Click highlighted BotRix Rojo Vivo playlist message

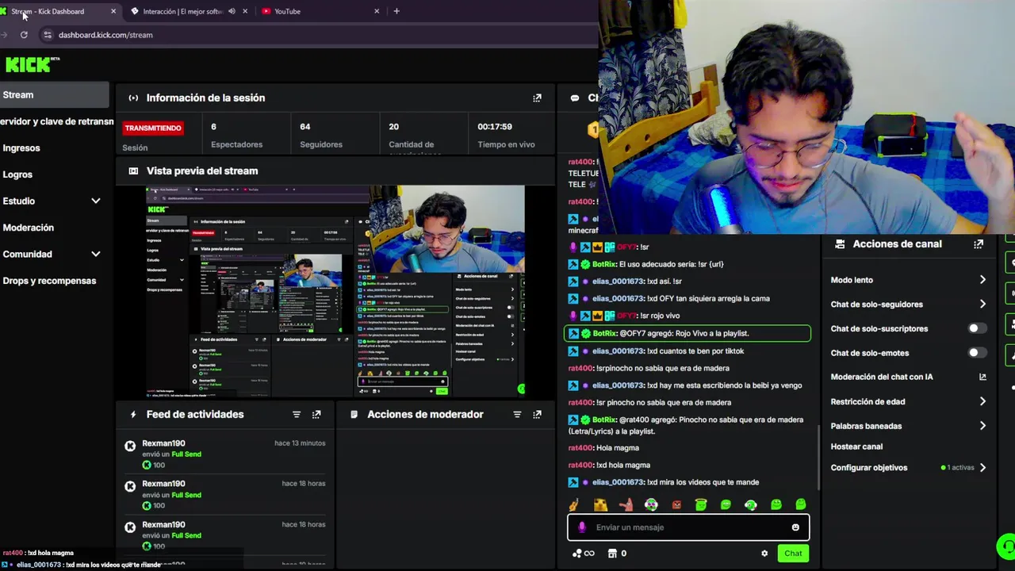pyautogui.click(x=688, y=334)
